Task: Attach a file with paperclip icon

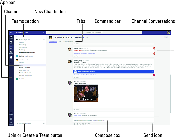Action: point(78,124)
